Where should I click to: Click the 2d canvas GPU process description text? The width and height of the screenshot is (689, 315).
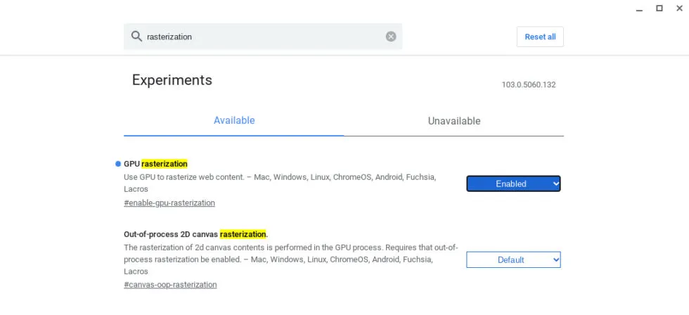[291, 259]
